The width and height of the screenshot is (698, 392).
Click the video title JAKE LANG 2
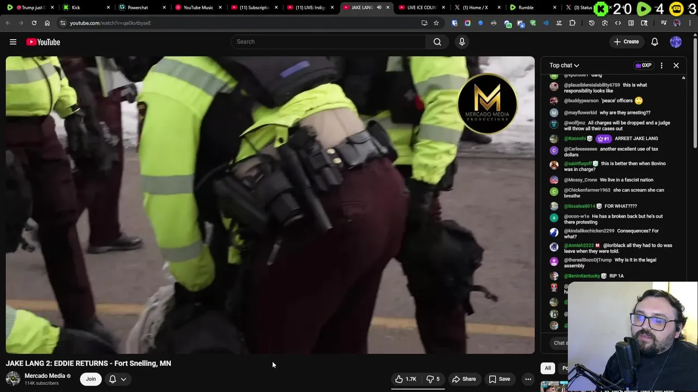pos(88,364)
